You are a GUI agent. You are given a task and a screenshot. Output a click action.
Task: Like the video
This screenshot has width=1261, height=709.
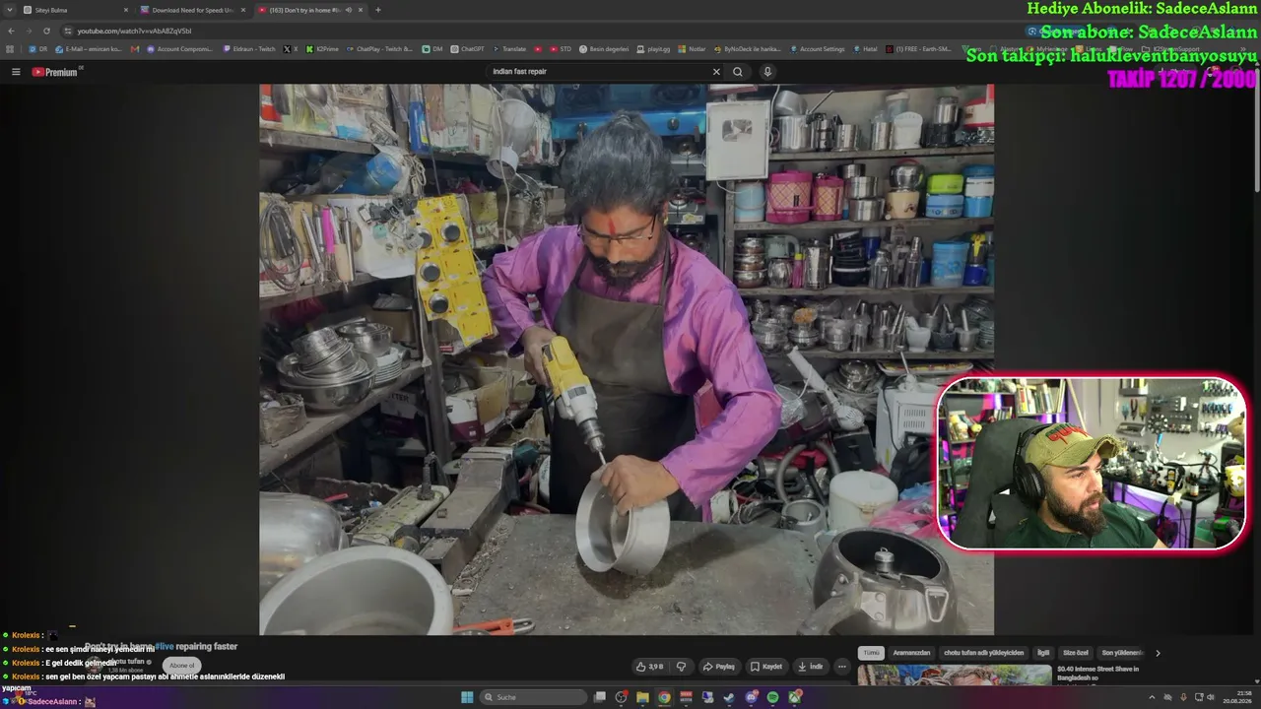point(649,667)
